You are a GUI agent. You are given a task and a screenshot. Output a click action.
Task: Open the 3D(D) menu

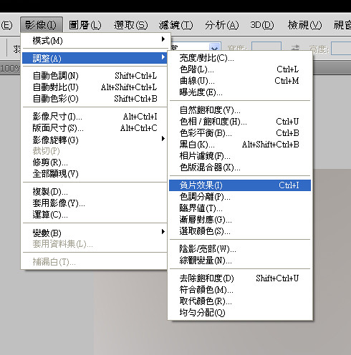pyautogui.click(x=262, y=25)
